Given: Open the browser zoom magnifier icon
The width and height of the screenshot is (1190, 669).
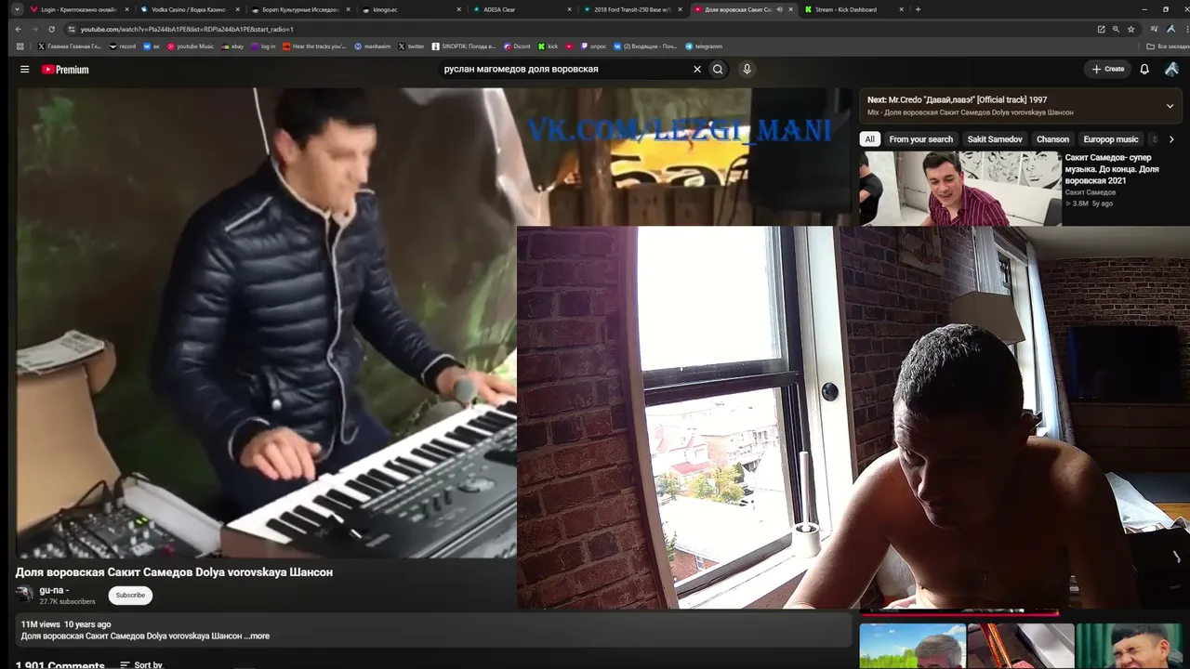Looking at the screenshot, I should 1117,29.
